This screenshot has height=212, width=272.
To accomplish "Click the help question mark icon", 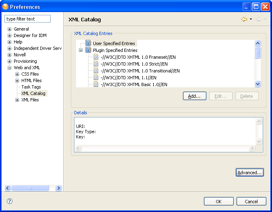I will tap(10, 201).
